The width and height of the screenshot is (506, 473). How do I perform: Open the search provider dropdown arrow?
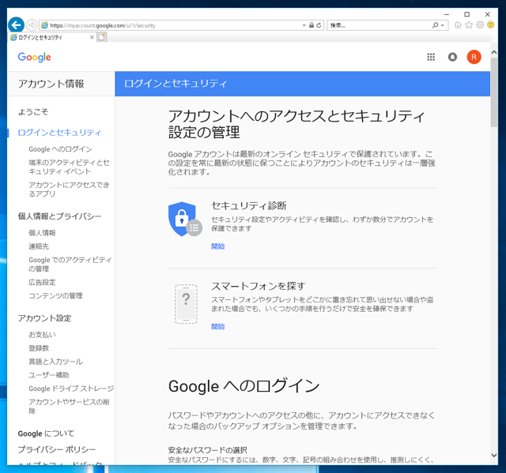443,25
